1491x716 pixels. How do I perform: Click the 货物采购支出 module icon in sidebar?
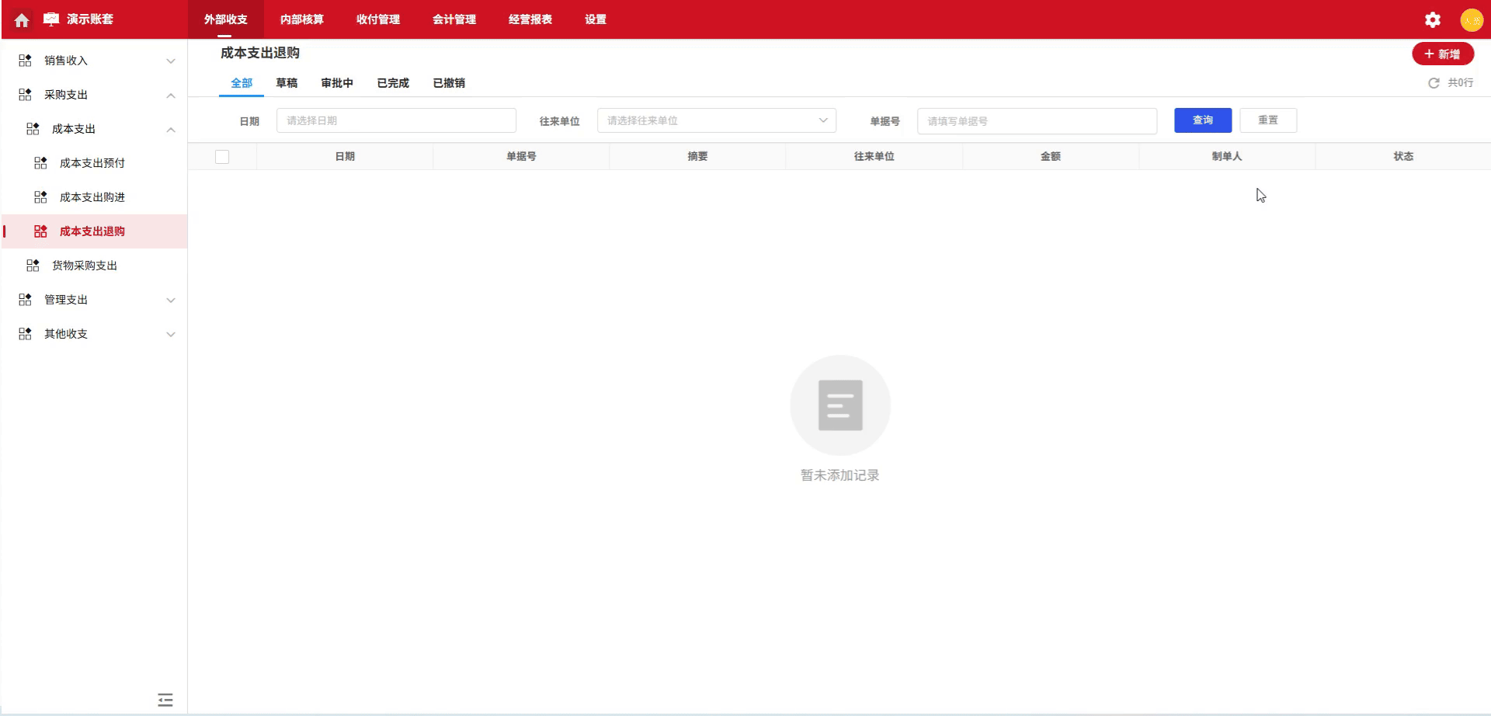click(x=33, y=265)
